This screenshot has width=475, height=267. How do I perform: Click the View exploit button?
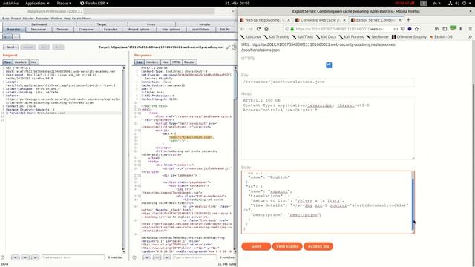click(x=287, y=246)
